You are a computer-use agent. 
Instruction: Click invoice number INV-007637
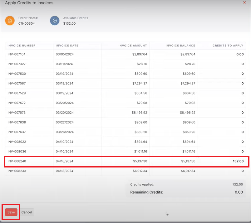[17, 132]
